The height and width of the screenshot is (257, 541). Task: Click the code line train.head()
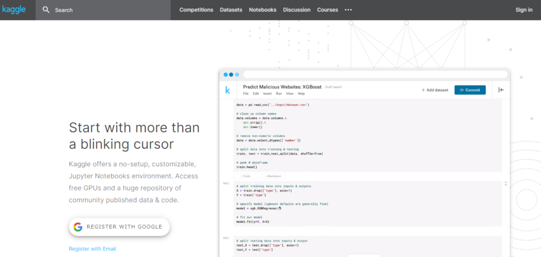coord(247,167)
